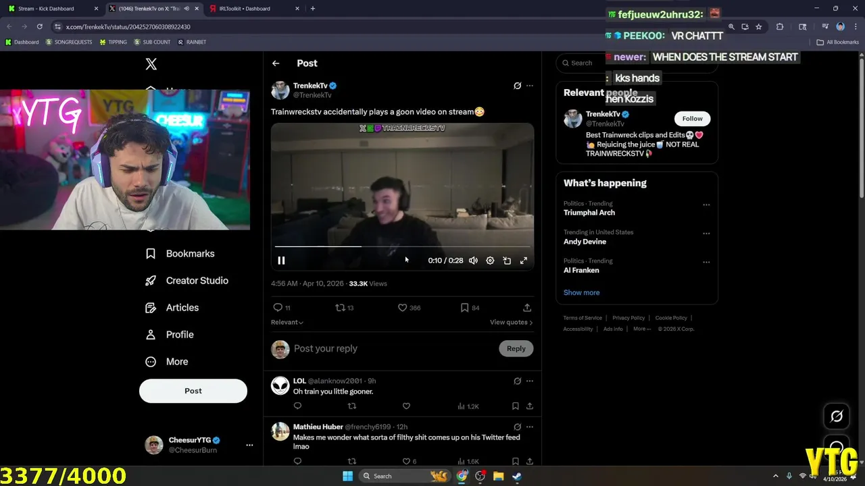
Task: Open File Explorer from the taskbar
Action: pyautogui.click(x=498, y=477)
